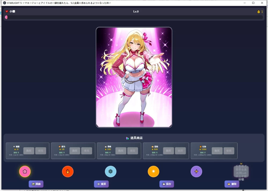
Task: Select the purple lightning bolt character icon
Action: coord(196,171)
